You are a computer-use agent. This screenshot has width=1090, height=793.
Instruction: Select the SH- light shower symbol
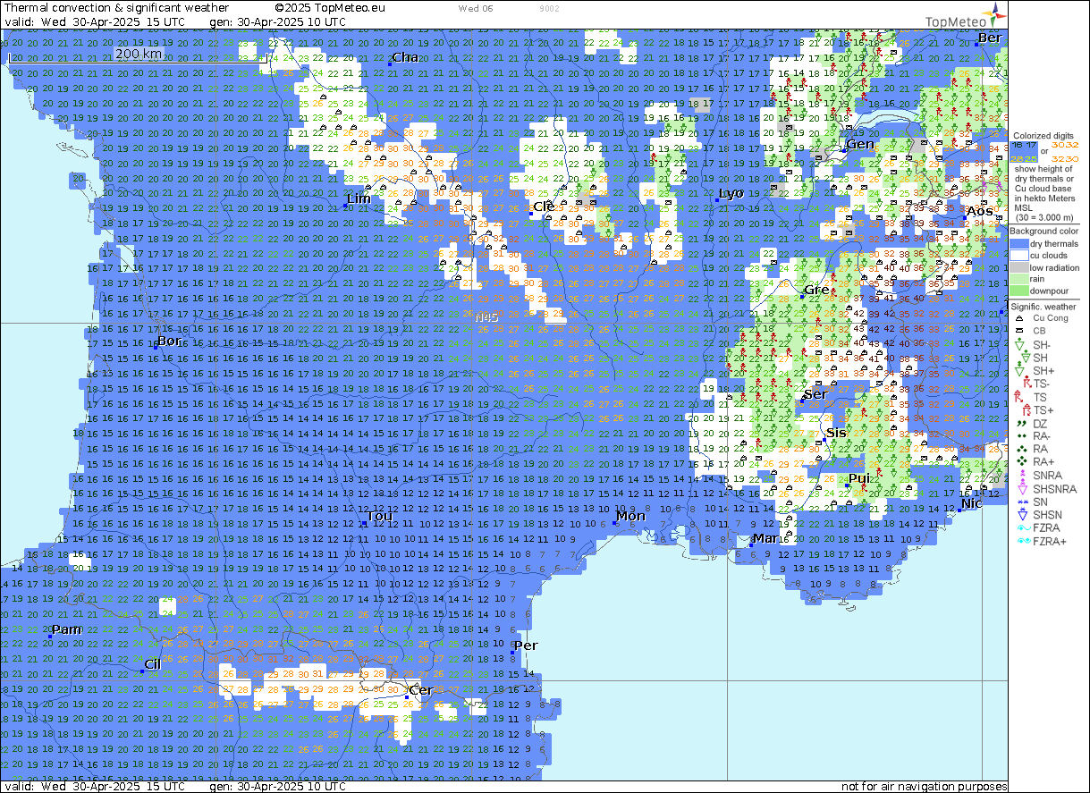1018,344
